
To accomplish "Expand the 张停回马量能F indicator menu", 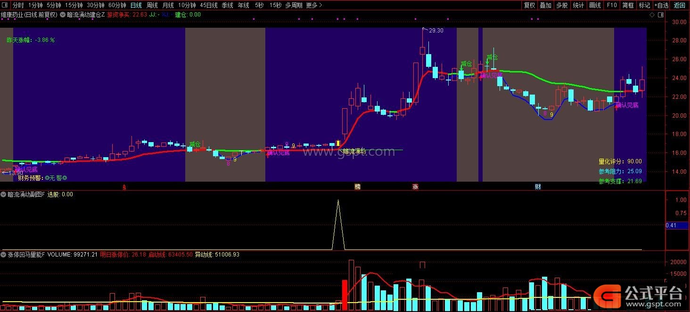I will 4,255.
